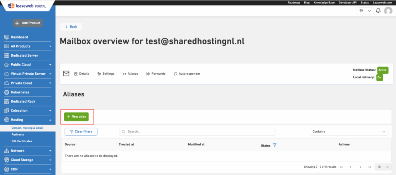Click the Dashboard sidebar icon
Viewport: 396px width, 175px height.
click(7, 37)
